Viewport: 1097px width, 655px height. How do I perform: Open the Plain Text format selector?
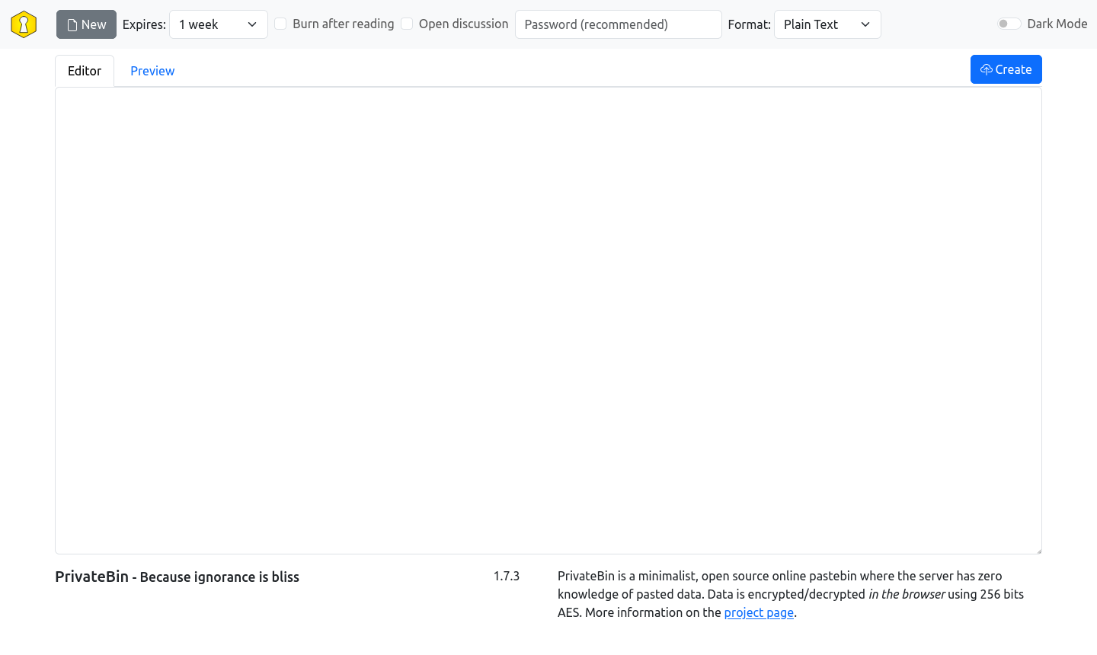827,24
